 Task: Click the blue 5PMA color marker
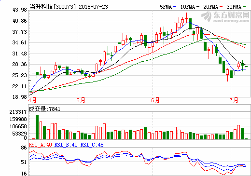coord(175,7)
